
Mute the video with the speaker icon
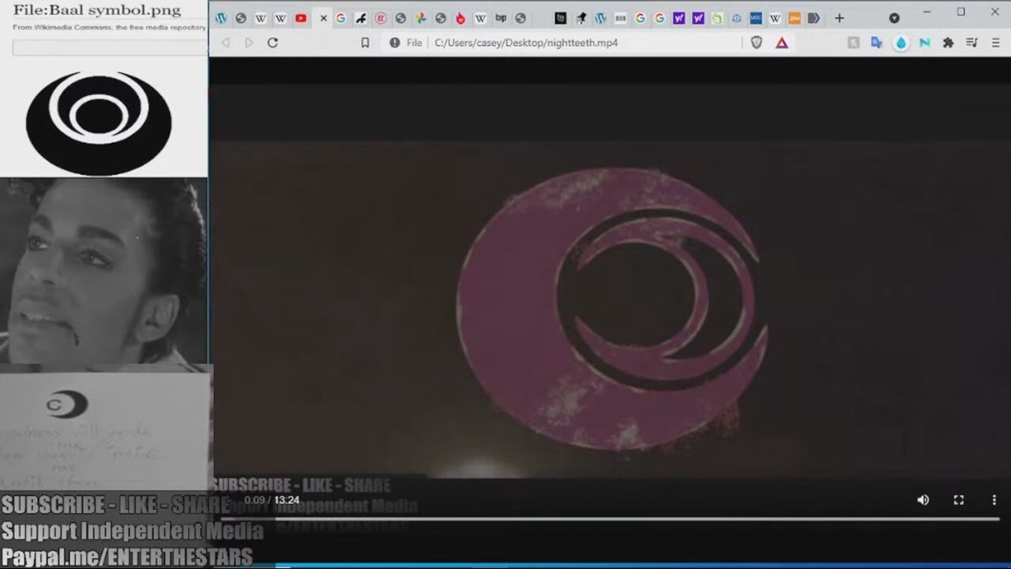point(923,499)
